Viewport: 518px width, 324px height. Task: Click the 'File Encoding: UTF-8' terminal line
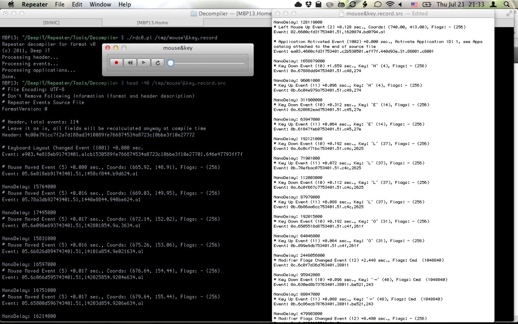point(33,89)
